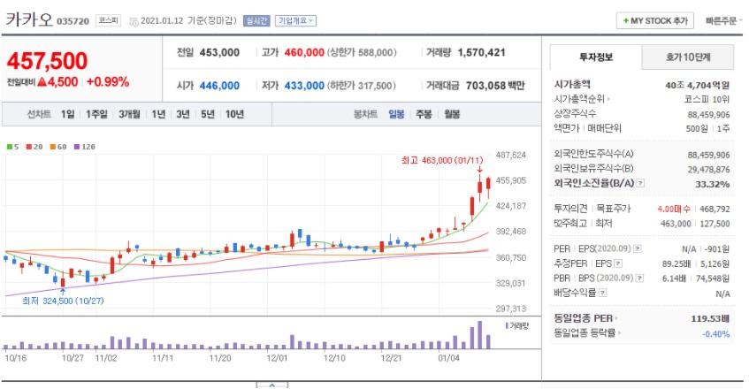Click the 거래량 volume legend marker

pyautogui.click(x=517, y=326)
